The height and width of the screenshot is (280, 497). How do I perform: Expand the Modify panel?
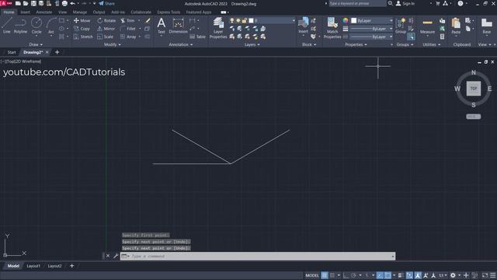[112, 45]
